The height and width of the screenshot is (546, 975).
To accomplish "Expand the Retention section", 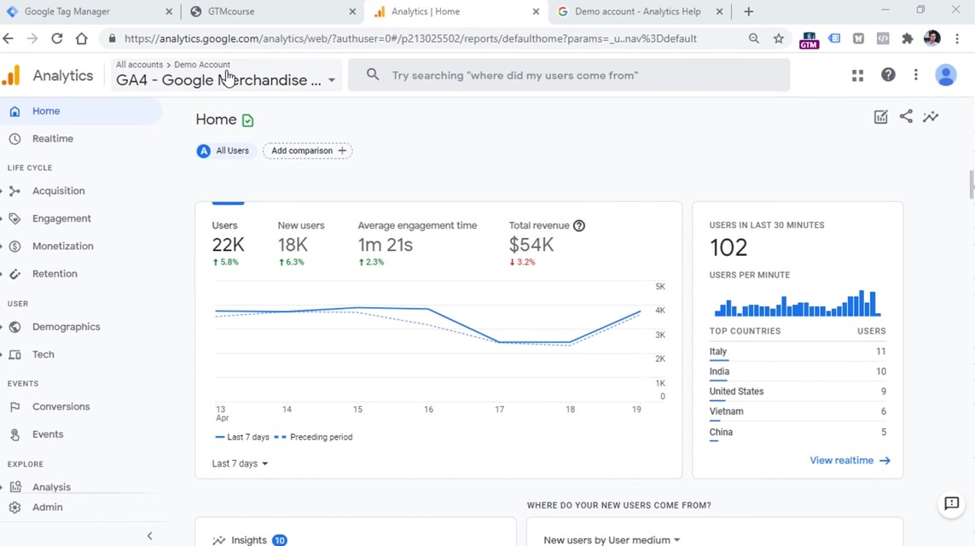I will pyautogui.click(x=55, y=274).
